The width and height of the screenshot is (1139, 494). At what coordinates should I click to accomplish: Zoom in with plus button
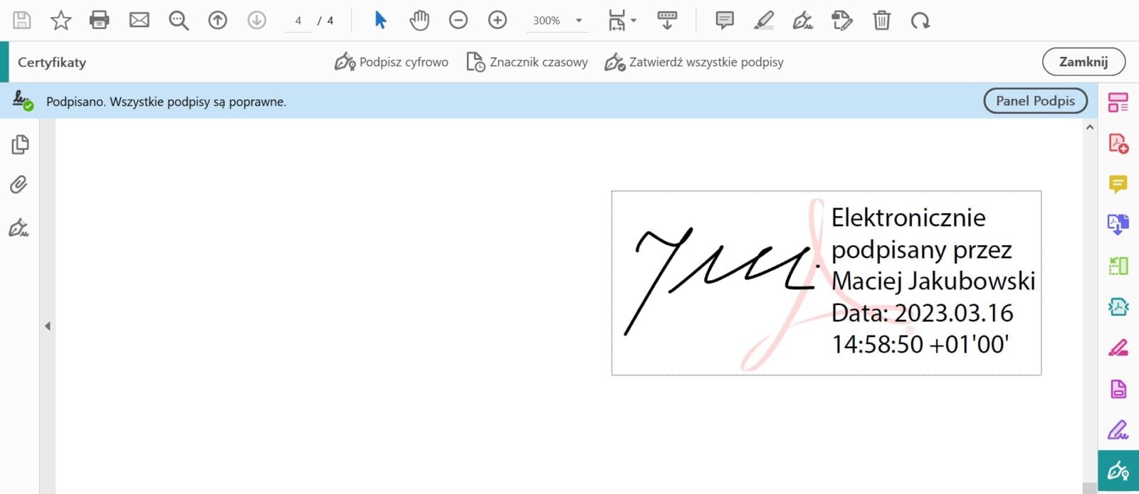tap(498, 21)
